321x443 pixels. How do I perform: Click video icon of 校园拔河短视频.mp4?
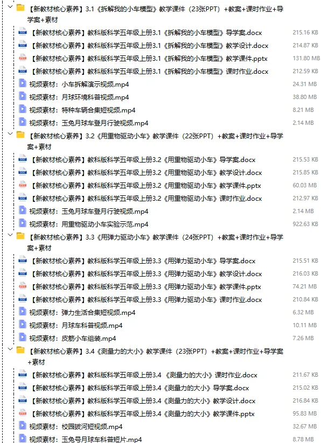[22, 425]
